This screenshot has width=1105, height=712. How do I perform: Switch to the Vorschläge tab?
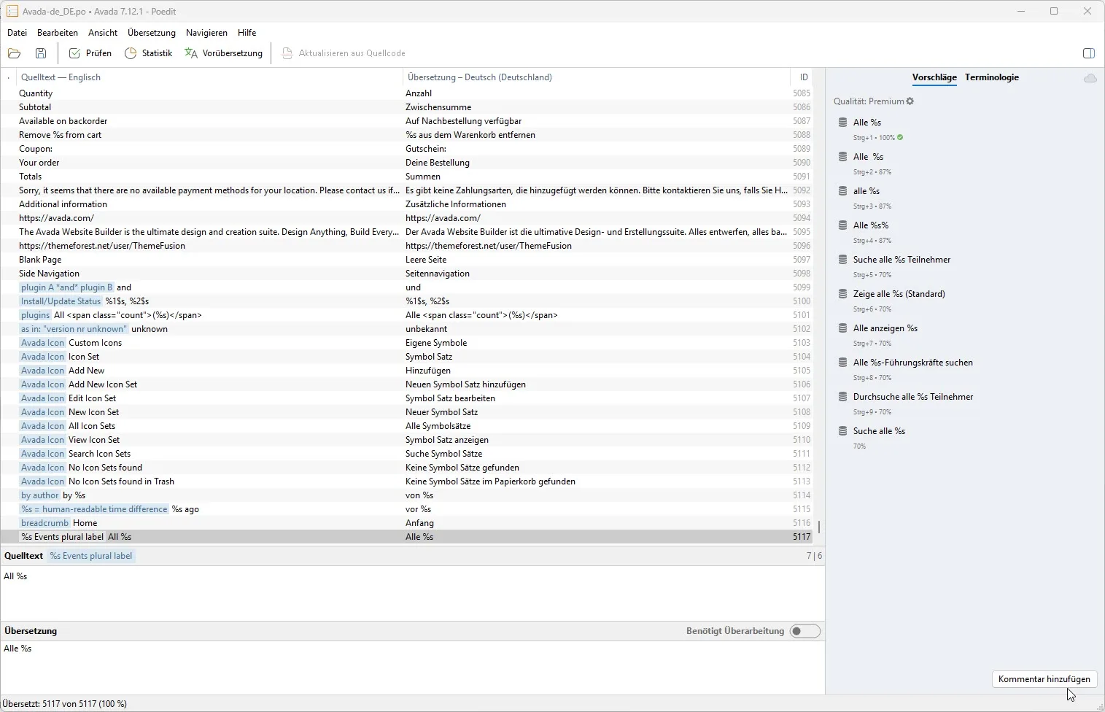934,77
